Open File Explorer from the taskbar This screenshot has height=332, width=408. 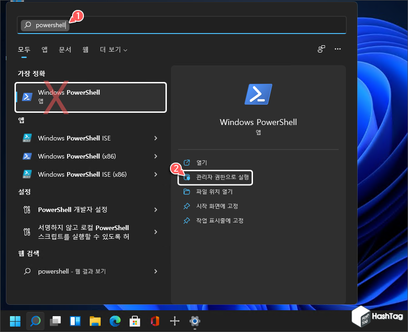[95, 321]
